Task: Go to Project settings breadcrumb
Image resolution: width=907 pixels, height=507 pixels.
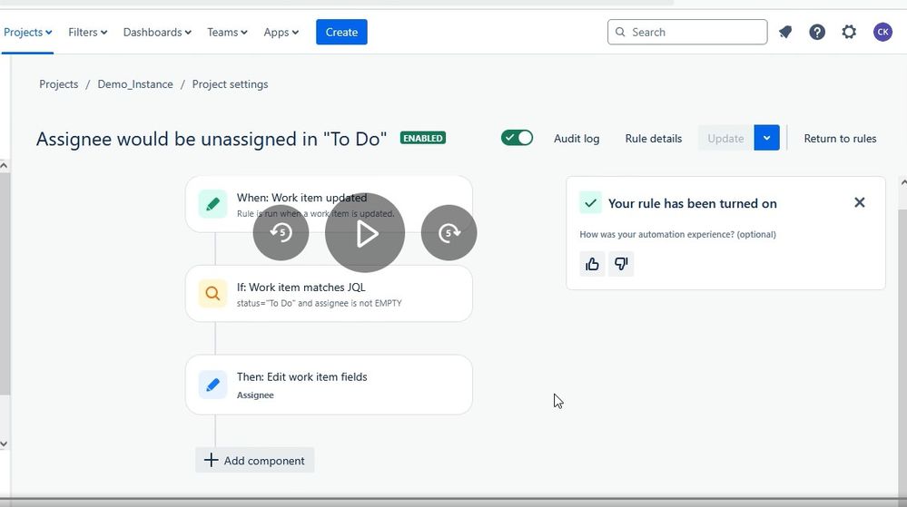Action: click(x=231, y=84)
